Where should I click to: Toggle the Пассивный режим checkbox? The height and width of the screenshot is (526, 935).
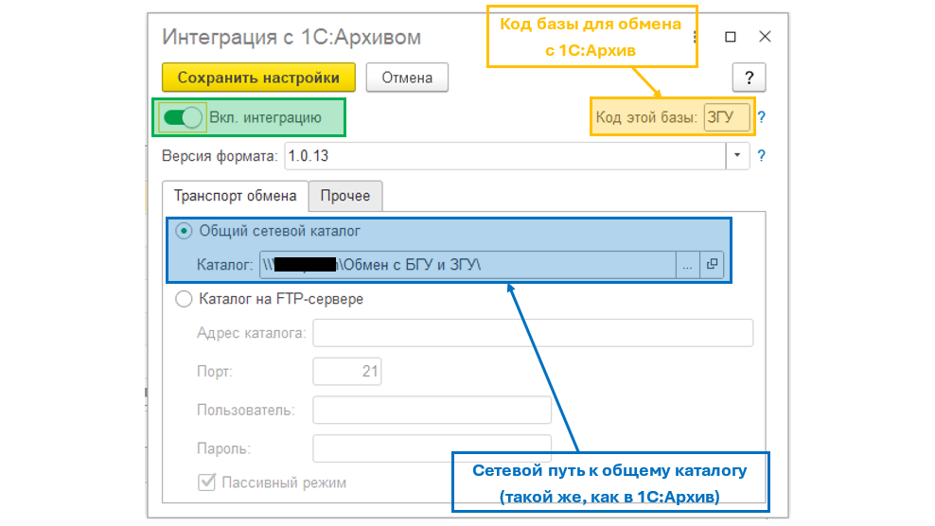tap(206, 482)
